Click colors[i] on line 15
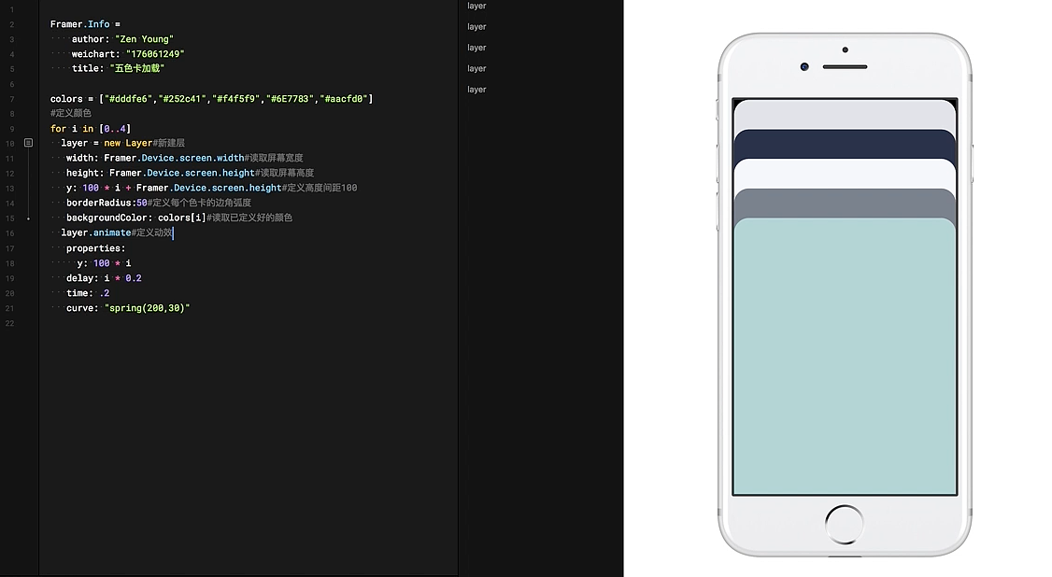The image size is (1052, 577). tap(182, 218)
